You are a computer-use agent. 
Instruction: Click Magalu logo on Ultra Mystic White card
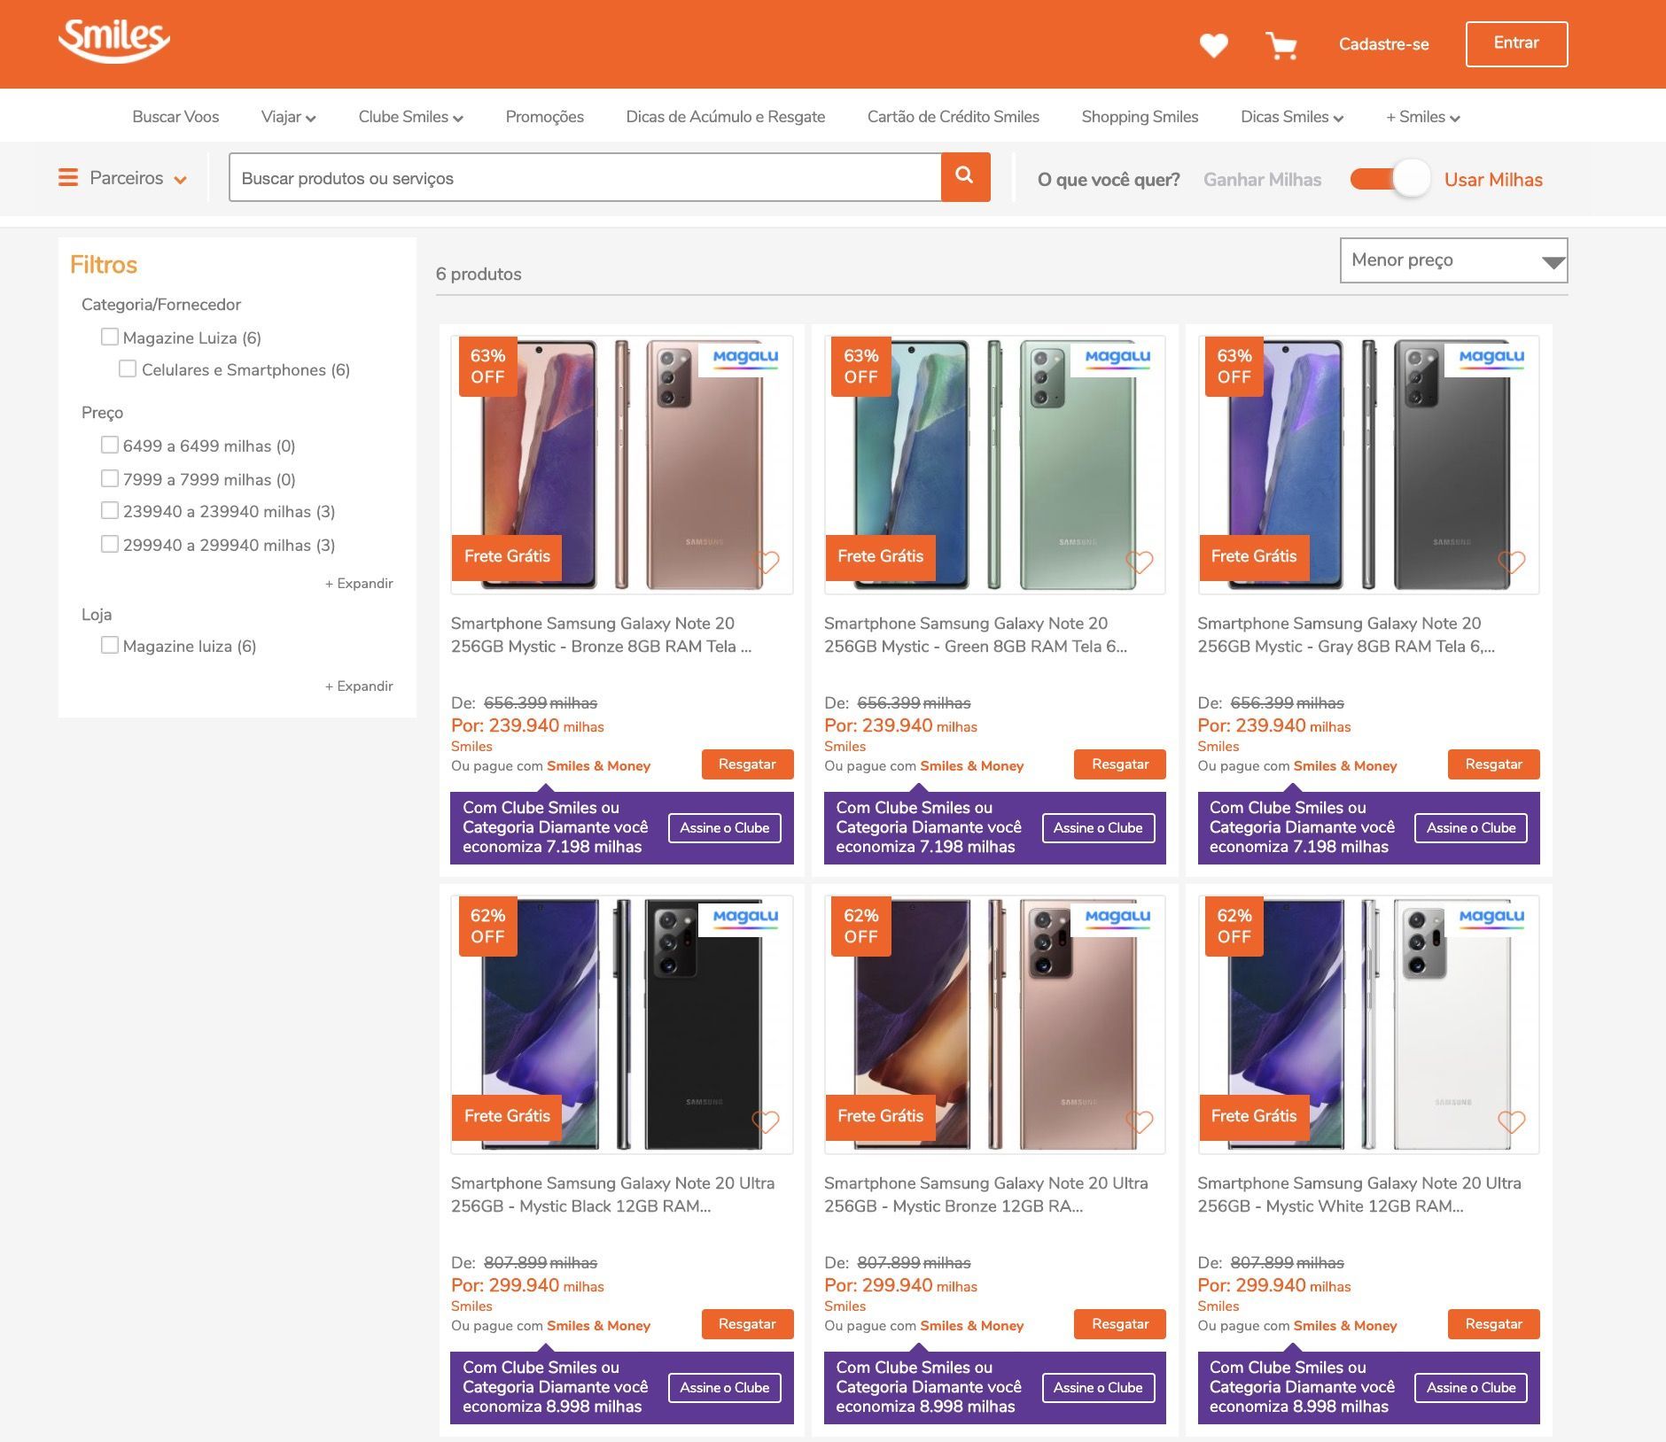click(x=1491, y=918)
